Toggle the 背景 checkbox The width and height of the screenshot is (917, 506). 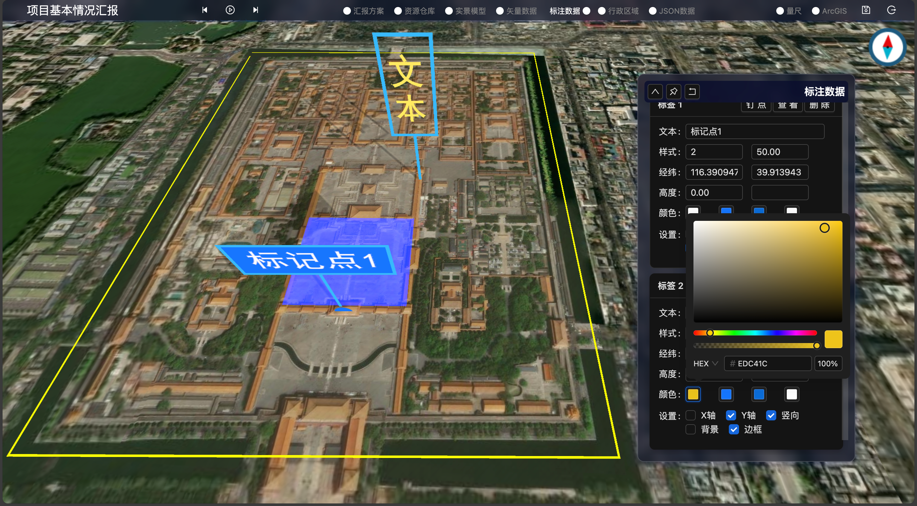(691, 430)
